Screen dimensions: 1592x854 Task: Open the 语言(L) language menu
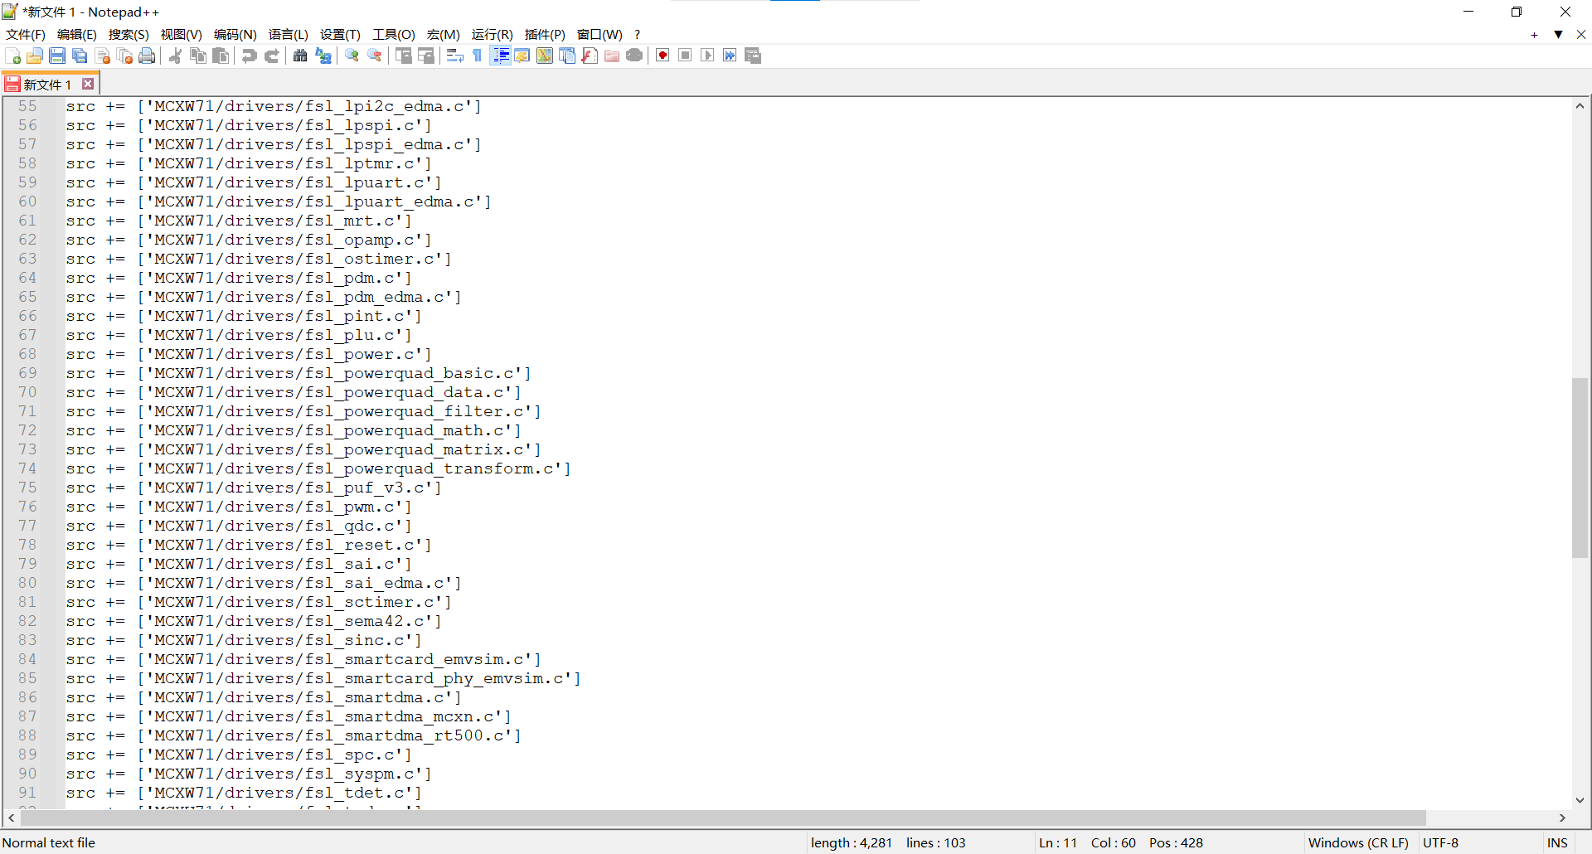tap(288, 34)
